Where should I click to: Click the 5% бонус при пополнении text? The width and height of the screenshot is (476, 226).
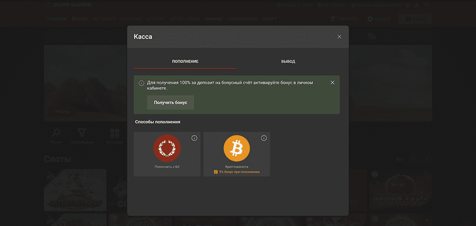coord(239,172)
